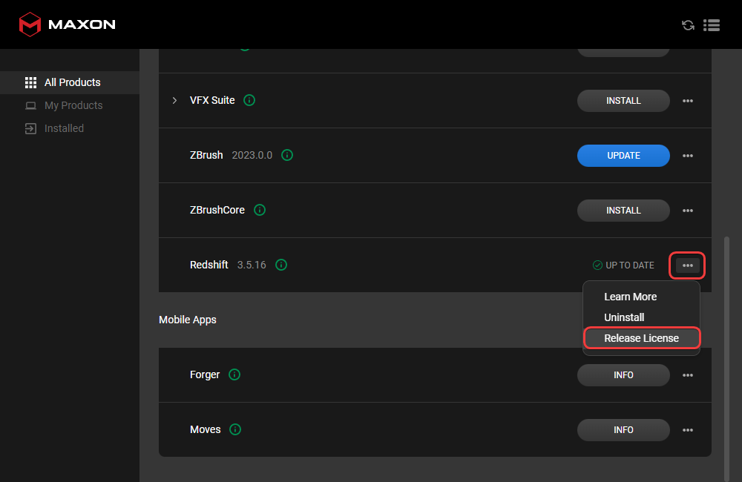Show info icon for Moves
742x482 pixels.
click(235, 429)
